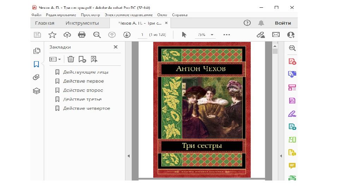
Task: Open the Электронное подписание menu
Action: tap(129, 15)
